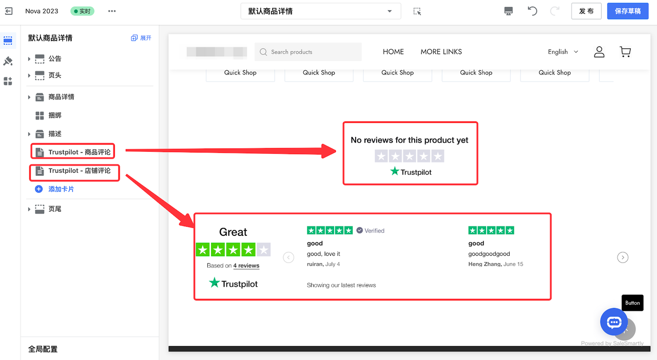Activate the element selector icon
Screen dimensions: 657x360
[417, 11]
